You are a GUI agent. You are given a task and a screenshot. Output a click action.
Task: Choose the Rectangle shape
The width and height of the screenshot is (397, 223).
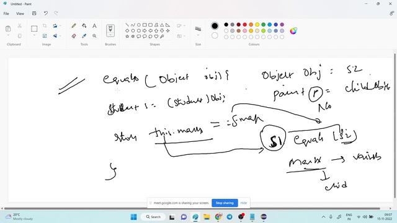(x=145, y=25)
